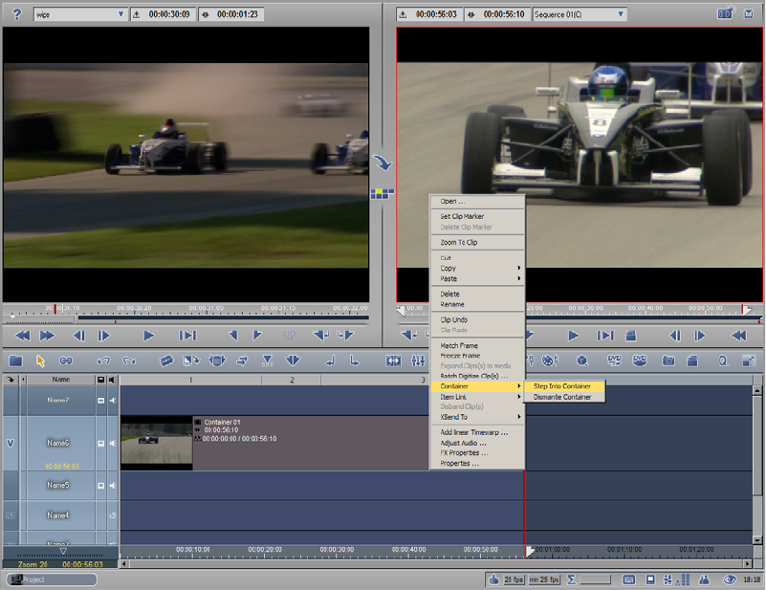Click the link chain icon in toolbar

[x=66, y=361]
